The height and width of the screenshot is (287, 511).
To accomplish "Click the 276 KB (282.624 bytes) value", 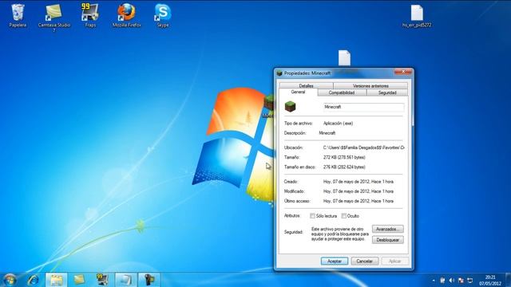I will [x=344, y=167].
